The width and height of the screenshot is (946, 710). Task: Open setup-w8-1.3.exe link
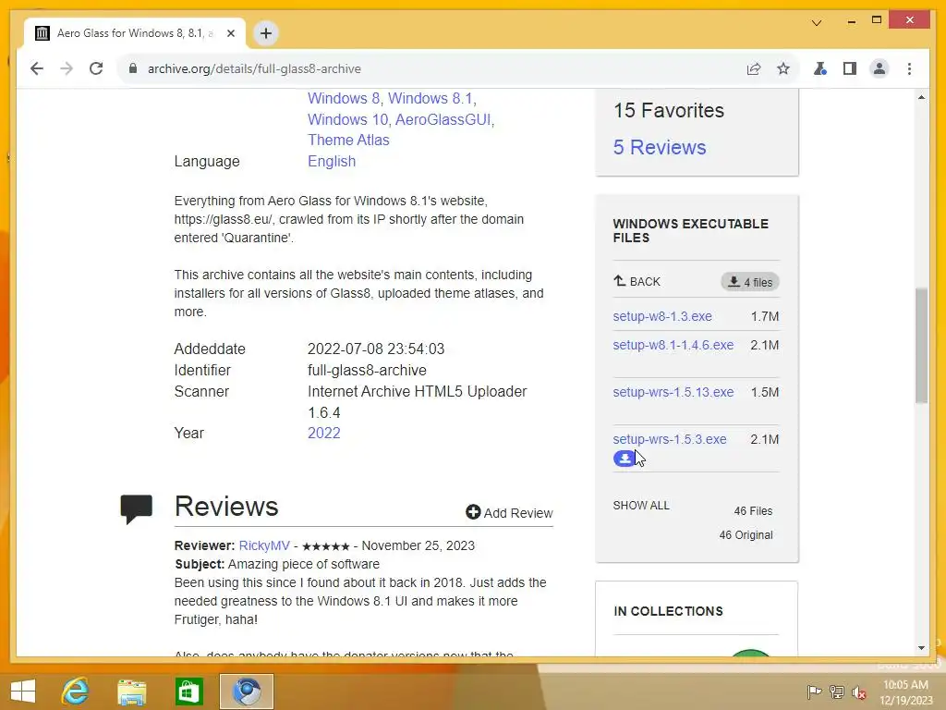[x=661, y=316]
